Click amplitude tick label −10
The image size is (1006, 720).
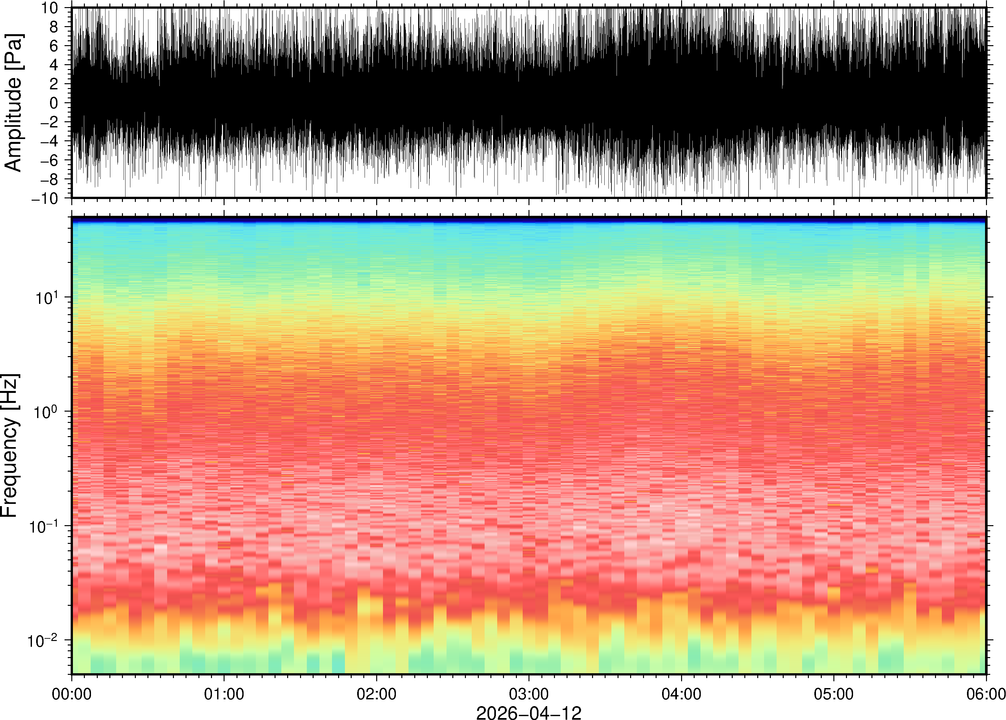coord(45,199)
